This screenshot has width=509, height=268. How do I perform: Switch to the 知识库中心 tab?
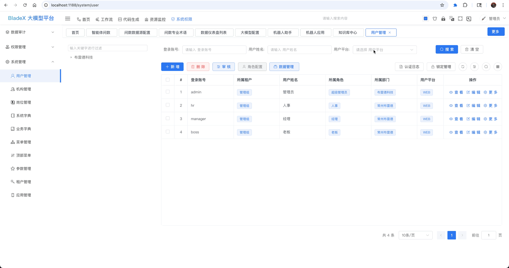tap(347, 33)
